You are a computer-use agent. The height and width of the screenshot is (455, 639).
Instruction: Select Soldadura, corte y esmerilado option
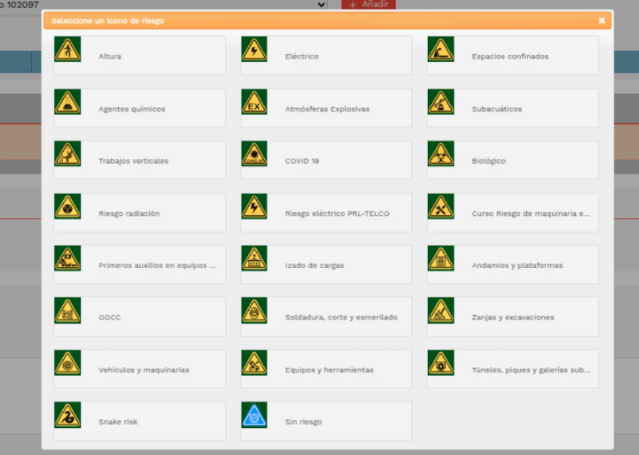coord(341,317)
